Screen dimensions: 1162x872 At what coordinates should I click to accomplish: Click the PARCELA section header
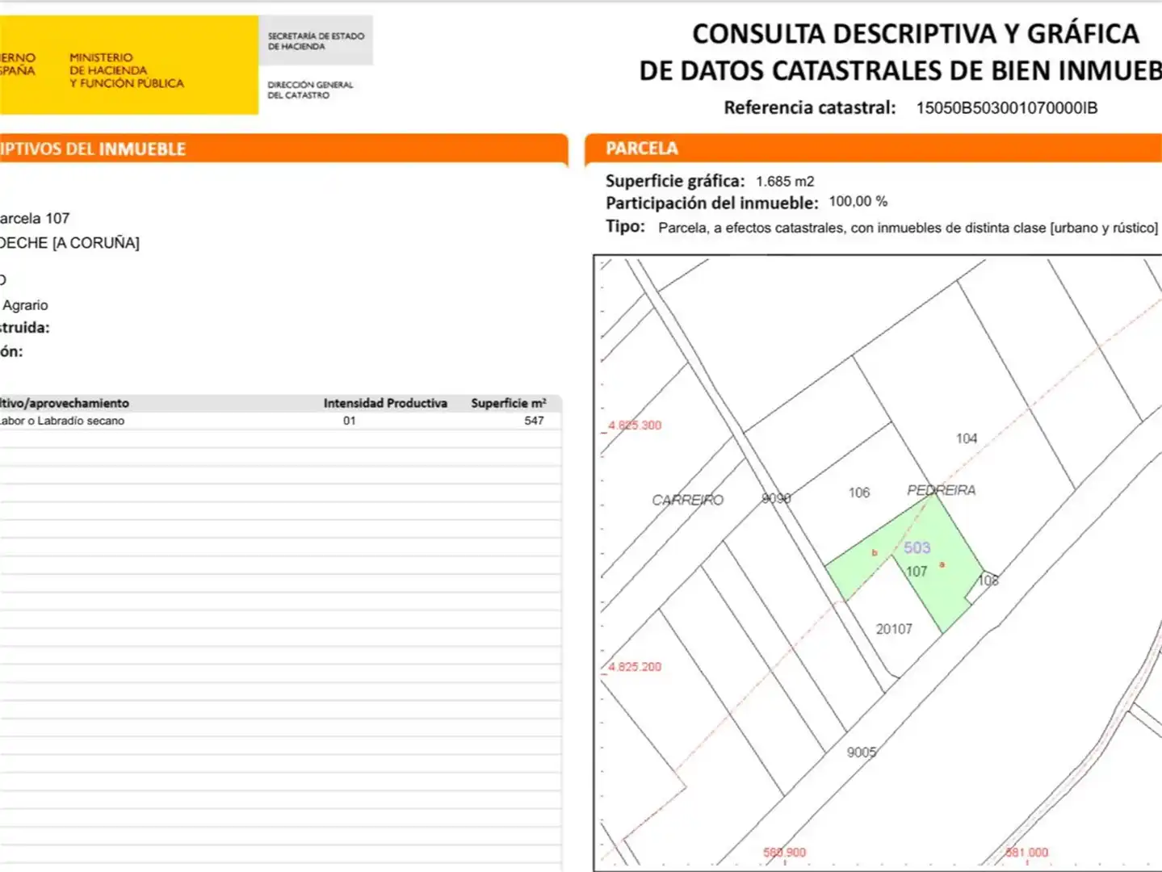(x=873, y=149)
